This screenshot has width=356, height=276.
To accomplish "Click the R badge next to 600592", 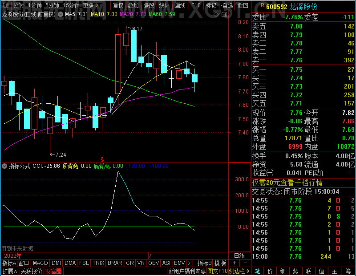I will pyautogui.click(x=263, y=5).
